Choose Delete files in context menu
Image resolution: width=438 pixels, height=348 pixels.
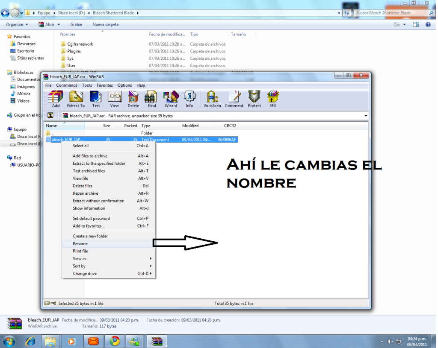(108, 186)
